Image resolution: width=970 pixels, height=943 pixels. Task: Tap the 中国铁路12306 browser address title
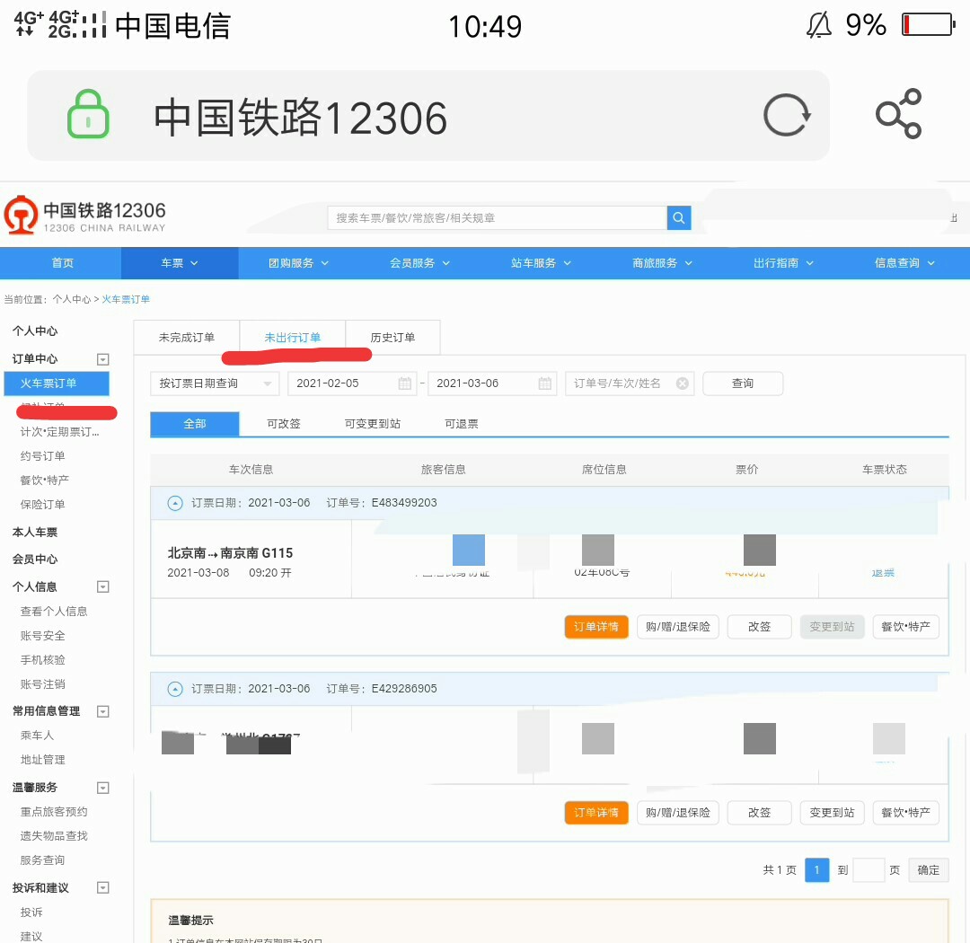coord(301,117)
